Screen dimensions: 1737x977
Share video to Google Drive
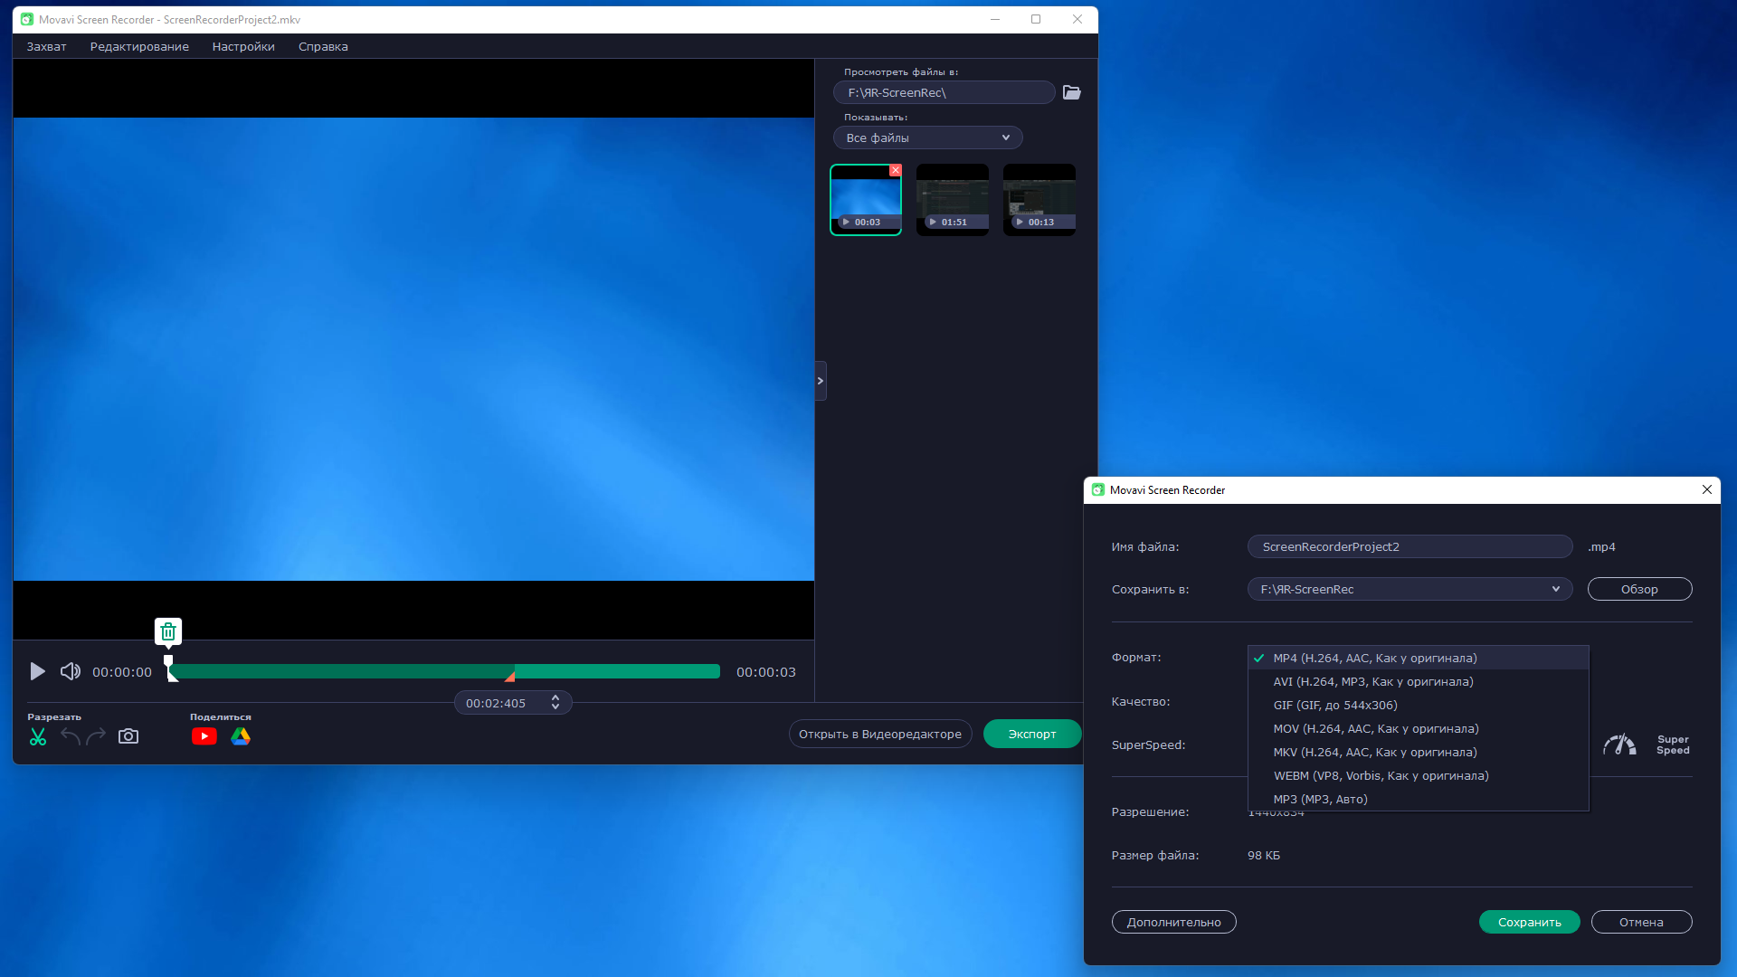(241, 736)
